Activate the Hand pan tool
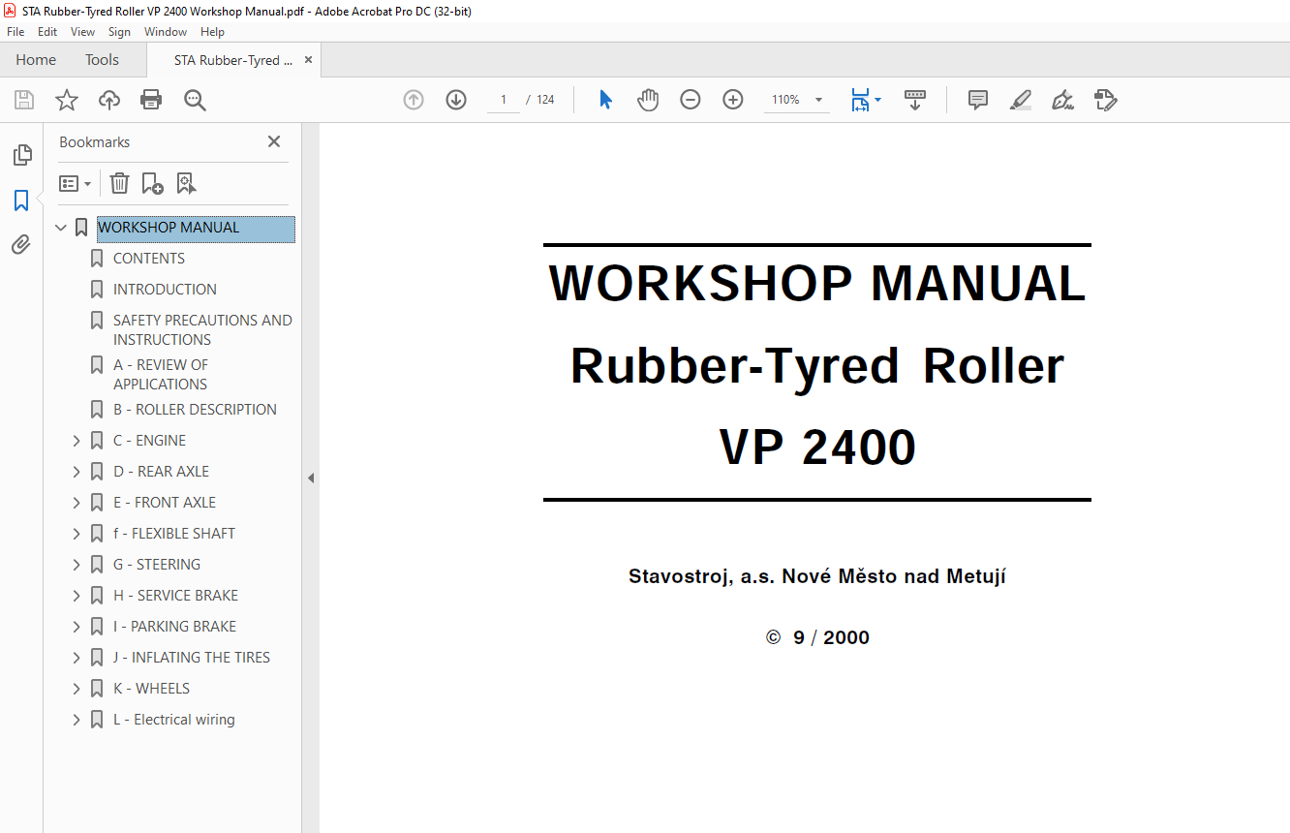Screen dimensions: 1290x833 tap(648, 100)
